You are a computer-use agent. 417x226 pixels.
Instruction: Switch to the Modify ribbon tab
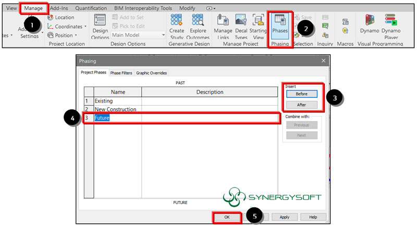[187, 8]
